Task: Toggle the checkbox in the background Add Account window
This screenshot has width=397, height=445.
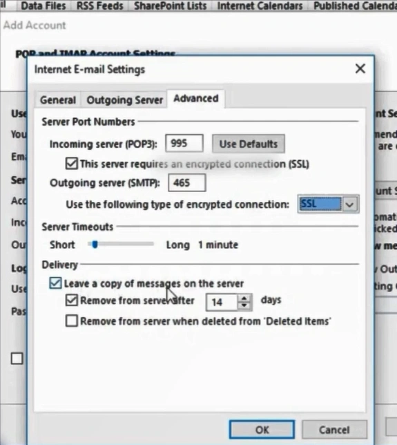Action: (17, 359)
